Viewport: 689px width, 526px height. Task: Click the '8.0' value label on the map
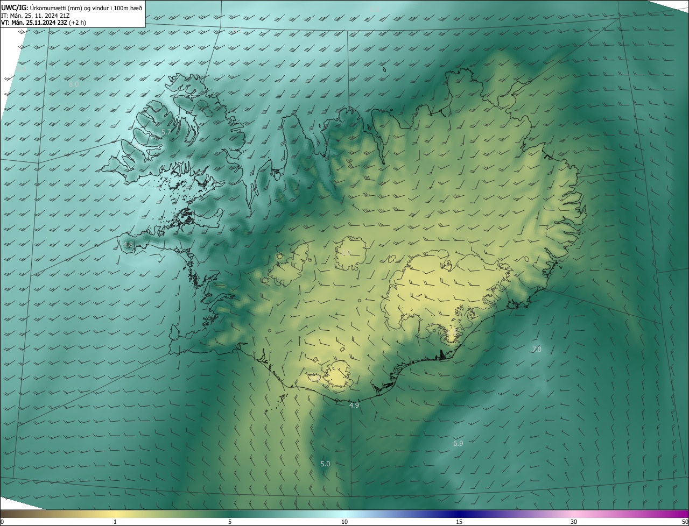tap(74, 84)
